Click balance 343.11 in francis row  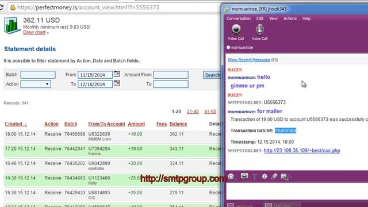177,149
